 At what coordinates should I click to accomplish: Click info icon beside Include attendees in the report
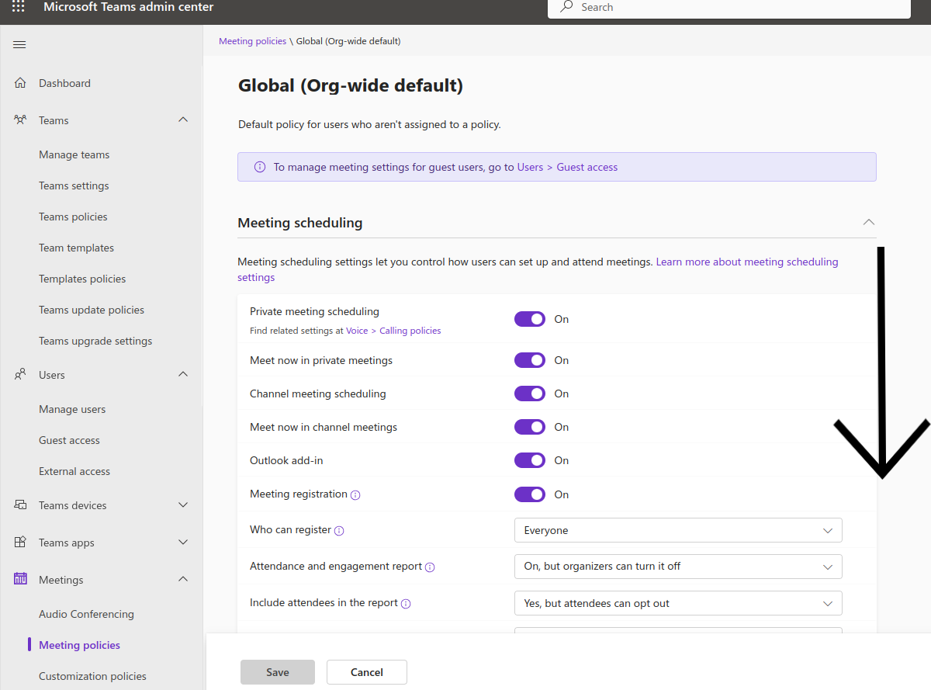point(406,604)
